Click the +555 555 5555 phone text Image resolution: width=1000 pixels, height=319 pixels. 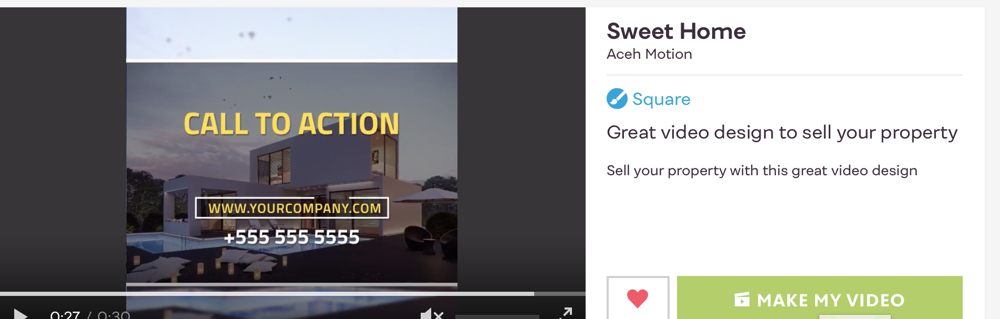pyautogui.click(x=291, y=237)
